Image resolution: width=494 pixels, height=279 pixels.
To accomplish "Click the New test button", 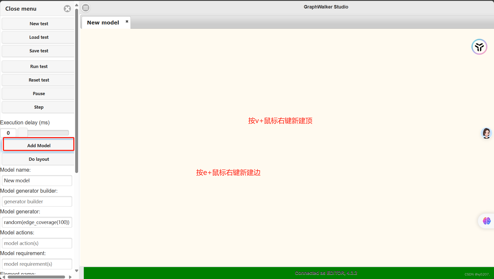I will (x=38, y=24).
